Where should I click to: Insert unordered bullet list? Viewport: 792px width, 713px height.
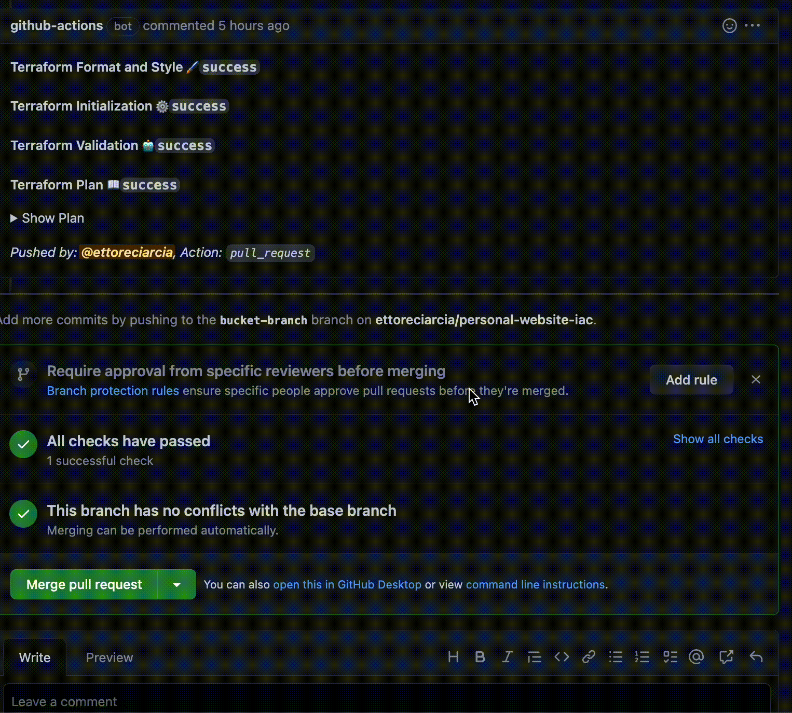(x=616, y=657)
